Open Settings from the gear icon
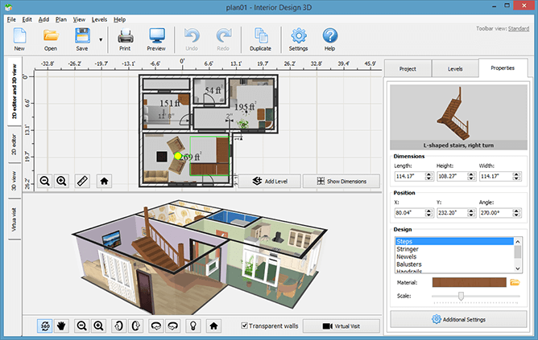This screenshot has width=538, height=340. click(x=299, y=35)
